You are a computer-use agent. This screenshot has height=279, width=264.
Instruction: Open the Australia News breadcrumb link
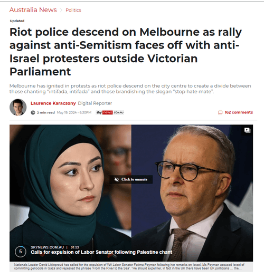coord(33,10)
